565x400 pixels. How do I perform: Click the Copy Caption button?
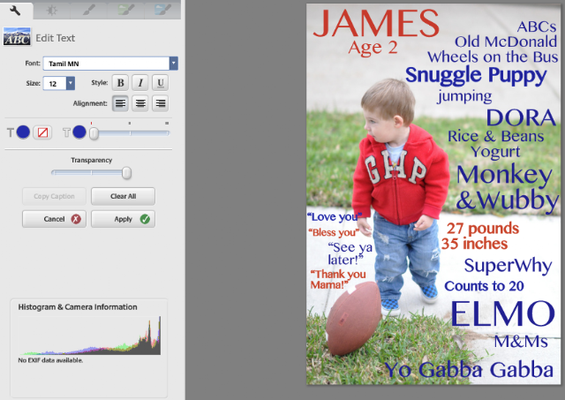pos(54,196)
